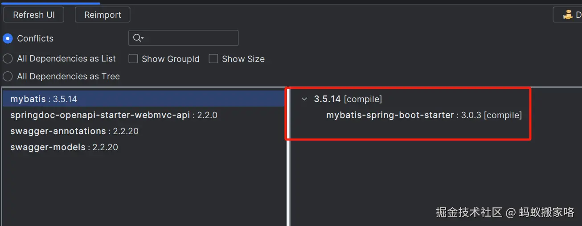This screenshot has height=226, width=582.
Task: Pick the swagger-annotations : 2.2.20 entry
Action: [x=74, y=131]
